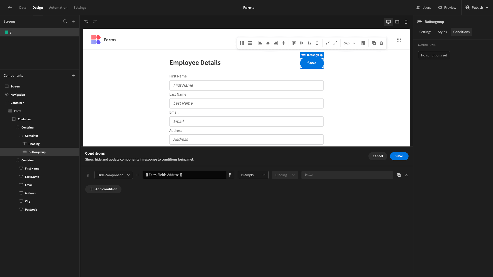Shrink container size
Image resolution: width=493 pixels, height=277 pixels.
click(x=328, y=43)
